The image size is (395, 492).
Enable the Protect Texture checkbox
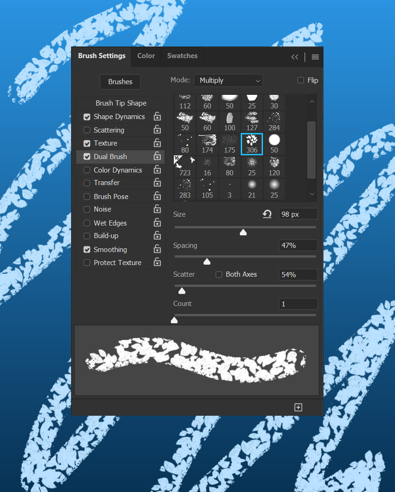[87, 262]
